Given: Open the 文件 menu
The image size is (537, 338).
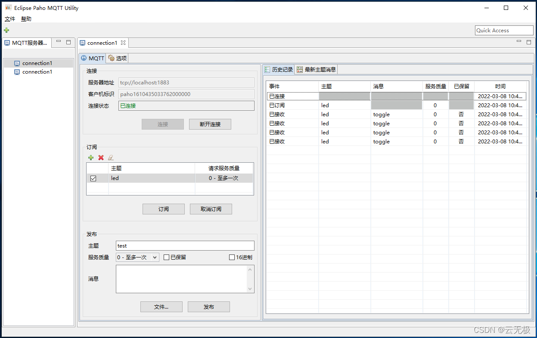Looking at the screenshot, I should tap(10, 19).
